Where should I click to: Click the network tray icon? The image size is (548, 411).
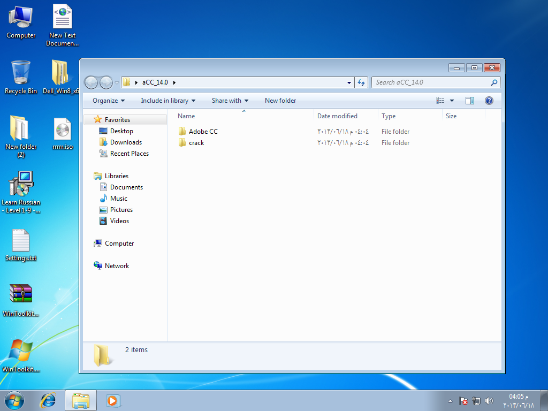tap(476, 401)
